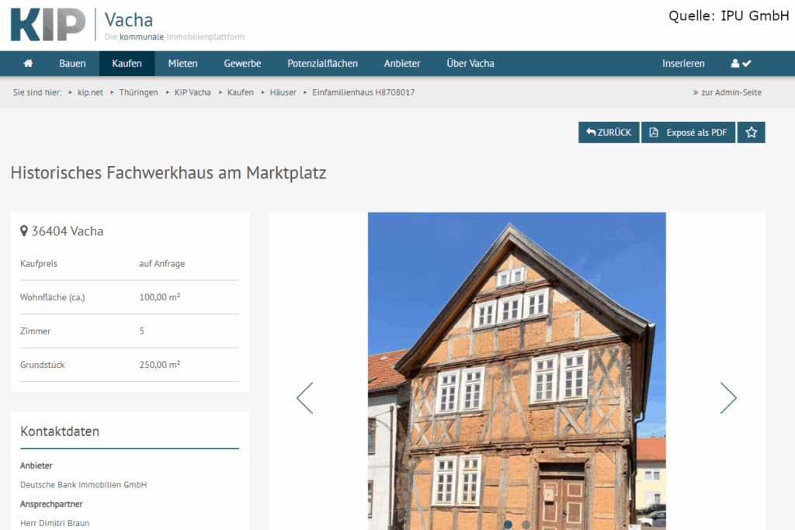Open the Anbieter menu
795x530 pixels.
(x=402, y=64)
